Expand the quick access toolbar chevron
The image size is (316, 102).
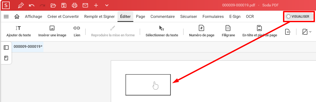coord(107,5)
